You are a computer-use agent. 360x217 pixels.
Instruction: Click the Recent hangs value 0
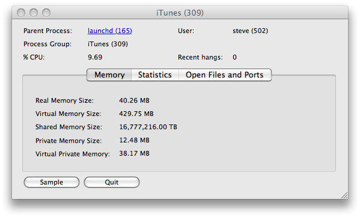point(234,57)
